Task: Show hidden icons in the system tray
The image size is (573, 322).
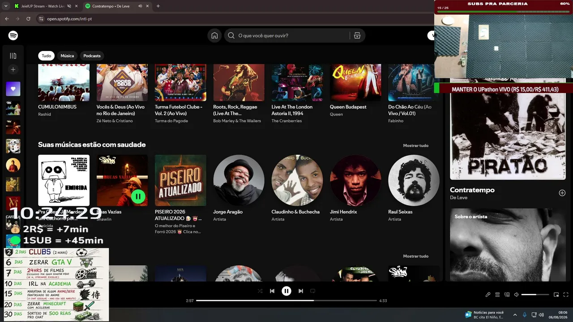Action: 515,314
